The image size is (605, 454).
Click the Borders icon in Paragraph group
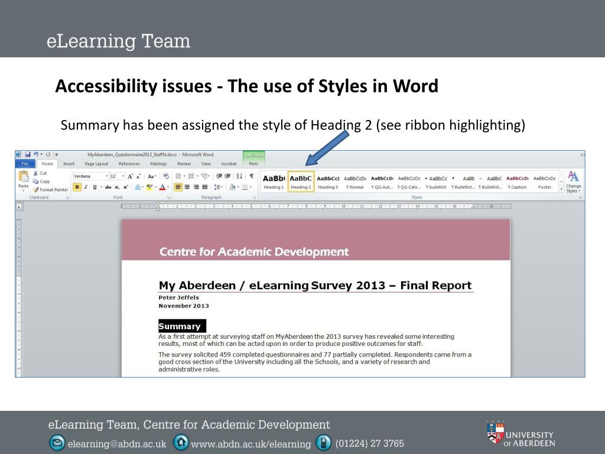point(245,187)
